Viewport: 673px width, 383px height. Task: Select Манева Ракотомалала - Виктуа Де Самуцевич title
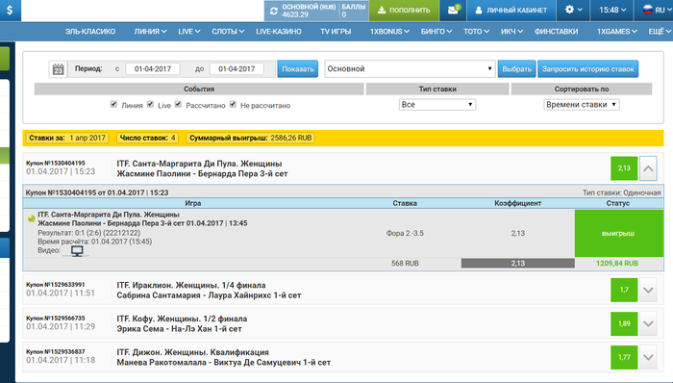tap(224, 363)
